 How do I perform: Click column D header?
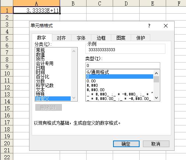tap(126, 3)
